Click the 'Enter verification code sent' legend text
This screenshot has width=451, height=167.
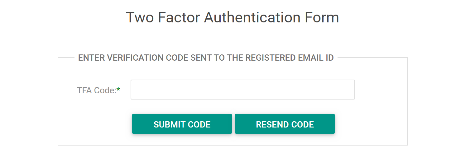pos(206,58)
